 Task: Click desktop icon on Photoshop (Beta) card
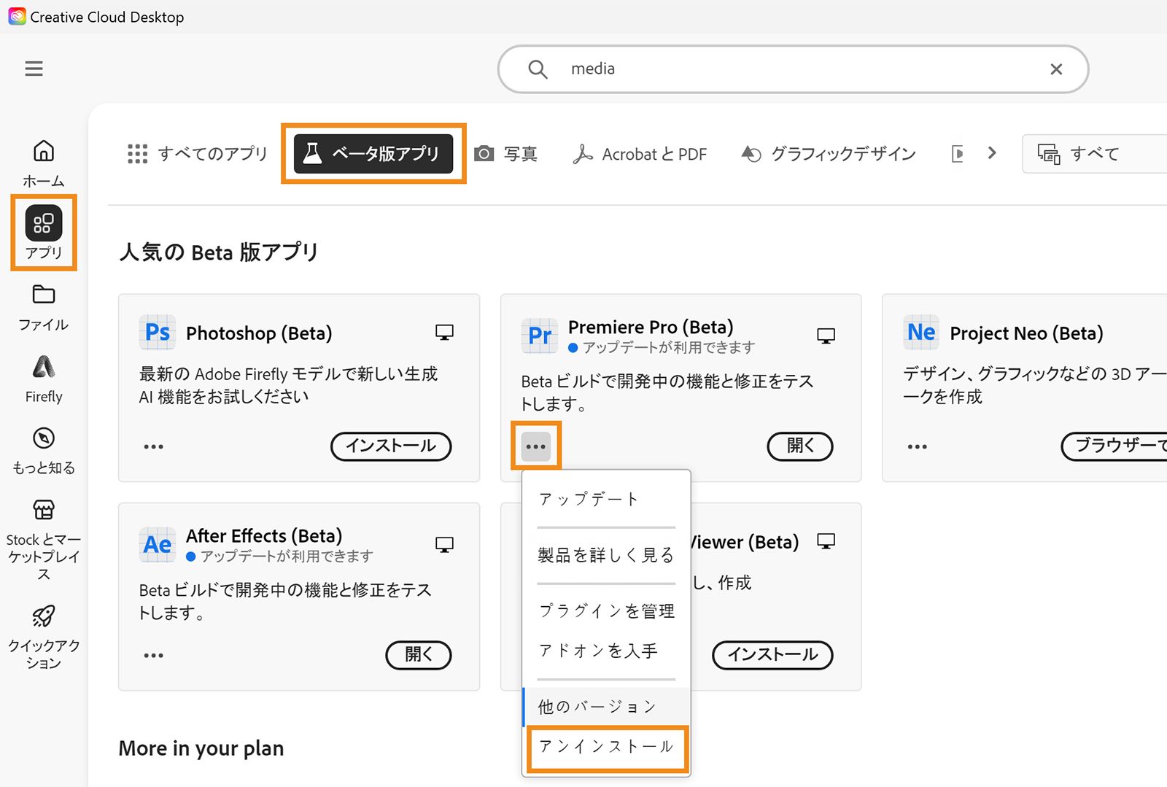click(444, 333)
